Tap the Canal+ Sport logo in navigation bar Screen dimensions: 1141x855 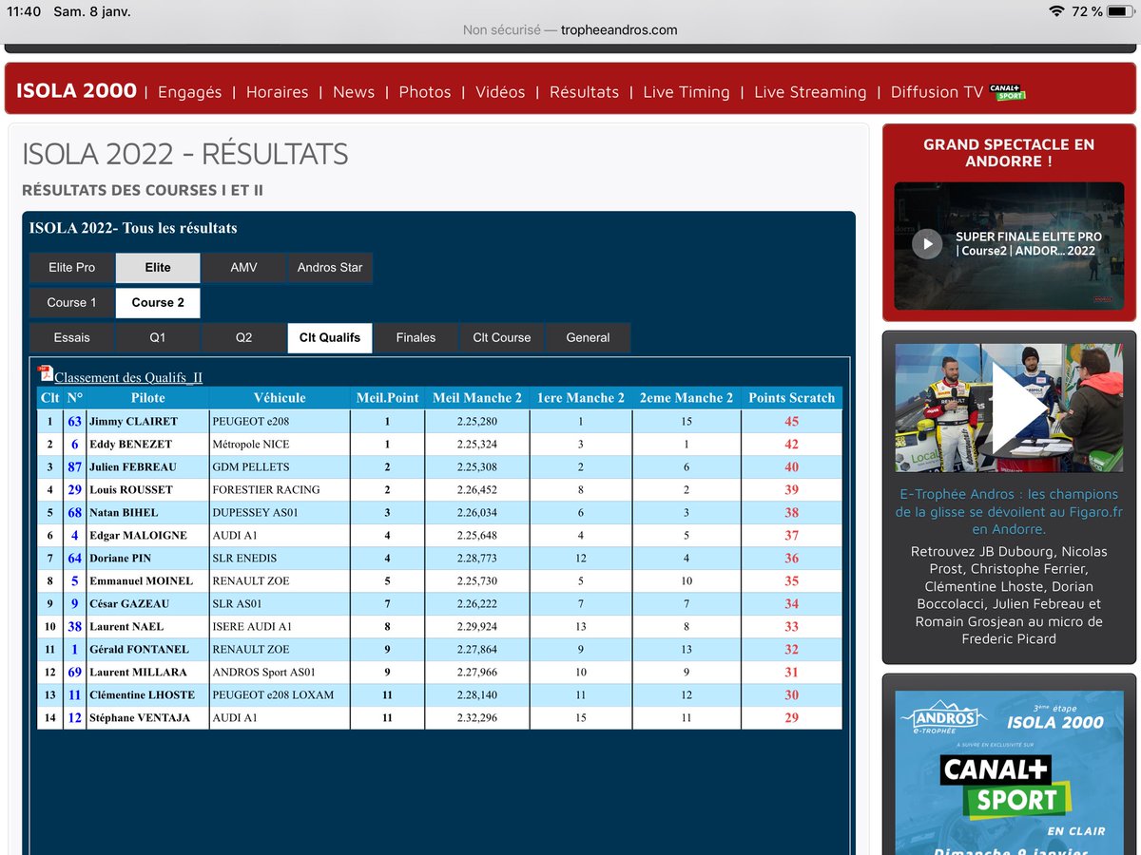[1007, 92]
